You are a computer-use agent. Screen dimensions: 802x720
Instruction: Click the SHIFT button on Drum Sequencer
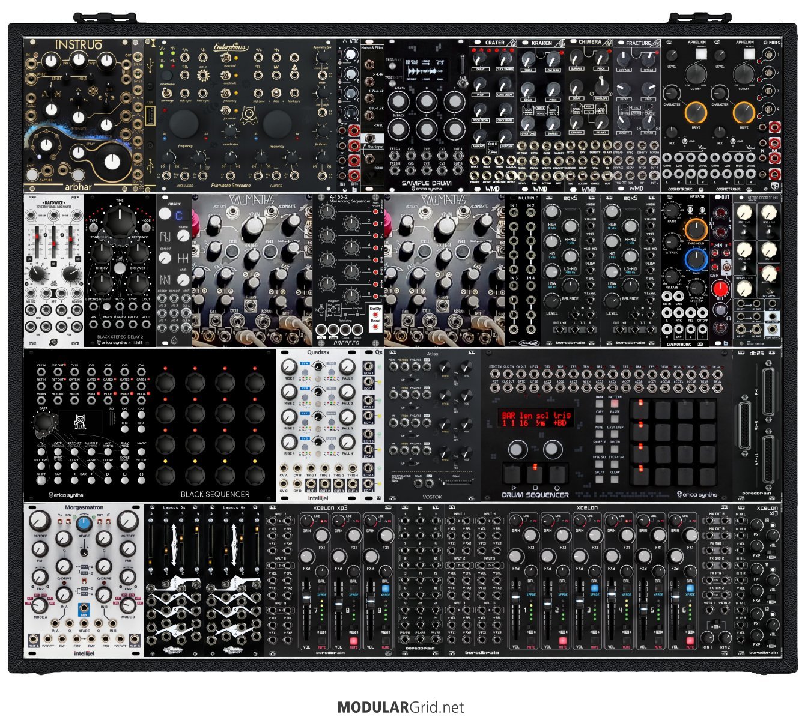(600, 479)
